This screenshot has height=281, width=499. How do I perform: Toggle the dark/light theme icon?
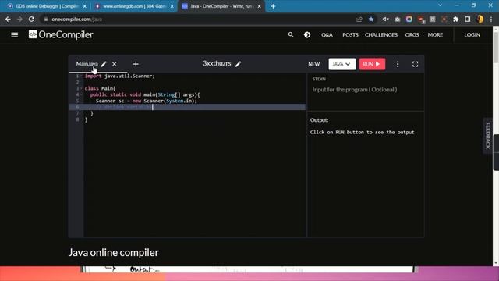(x=307, y=34)
